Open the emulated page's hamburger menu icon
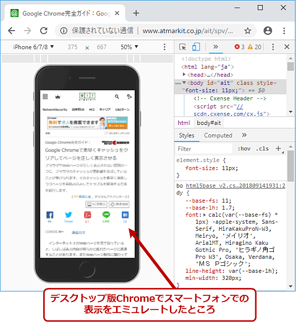The image size is (296, 322). click(x=45, y=96)
